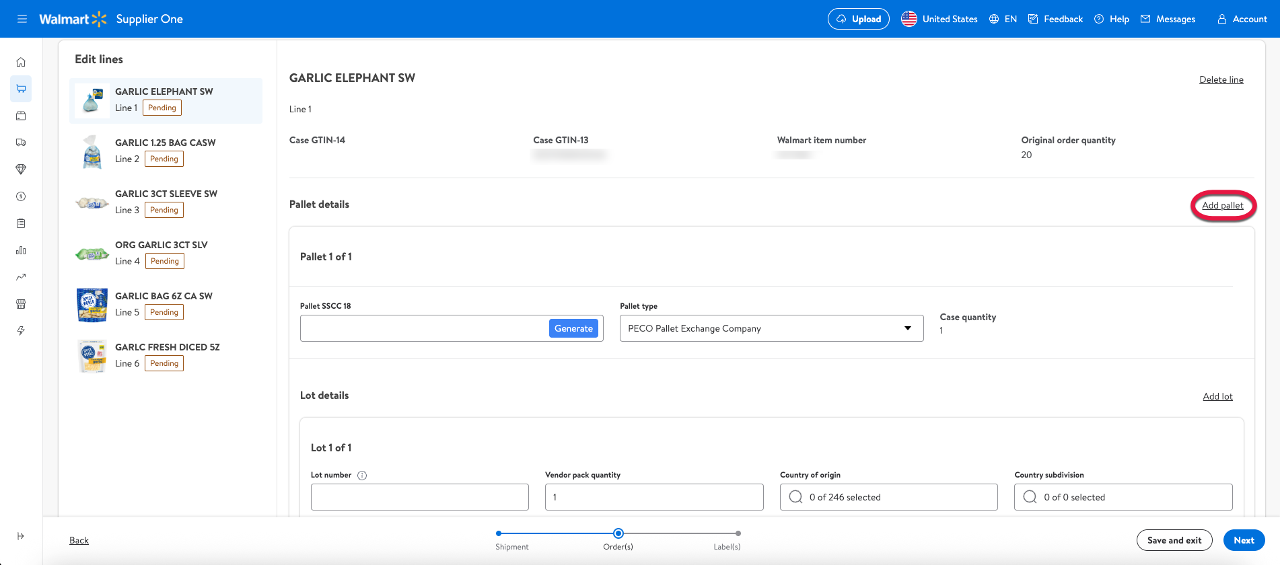Open the dollar coin payments icon
Screen dimensions: 1280x565
click(x=21, y=196)
